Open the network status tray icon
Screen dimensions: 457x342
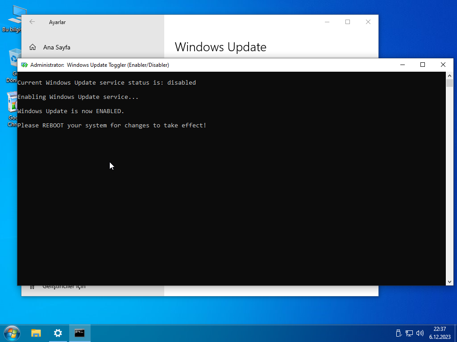(x=409, y=333)
